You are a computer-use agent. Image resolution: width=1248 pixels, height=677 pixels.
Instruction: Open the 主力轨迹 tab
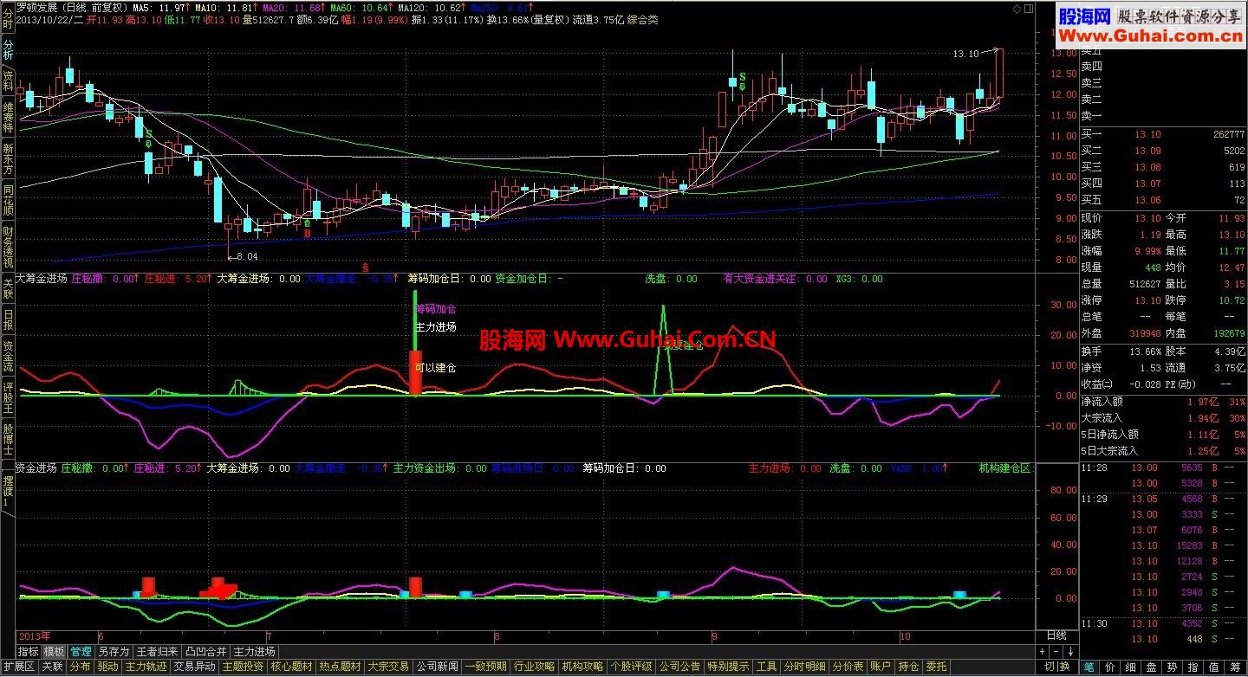point(146,667)
